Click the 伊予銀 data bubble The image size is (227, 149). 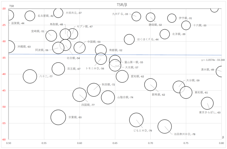[x=172, y=18]
